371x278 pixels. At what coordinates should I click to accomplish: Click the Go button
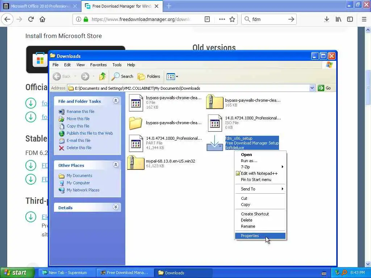coord(324,88)
